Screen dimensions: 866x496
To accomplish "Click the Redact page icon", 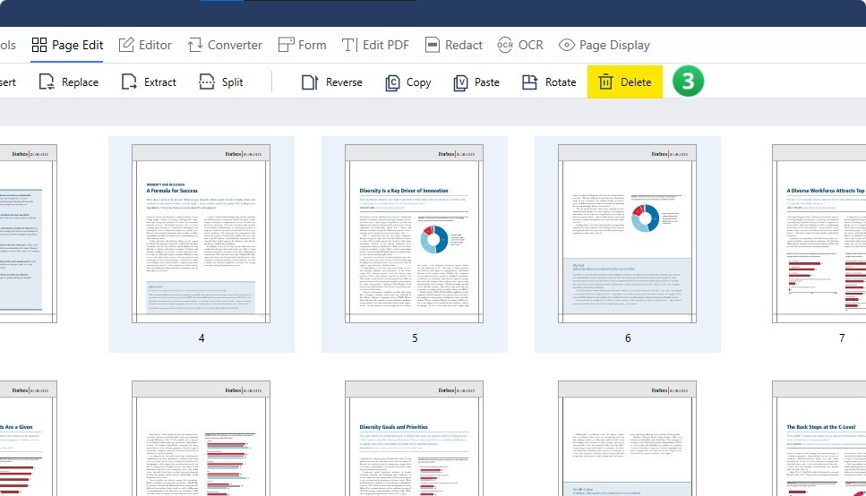I will [433, 45].
